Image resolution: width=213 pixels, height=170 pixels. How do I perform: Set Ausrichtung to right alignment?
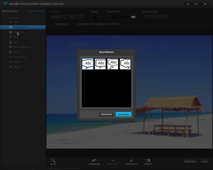click(x=164, y=17)
